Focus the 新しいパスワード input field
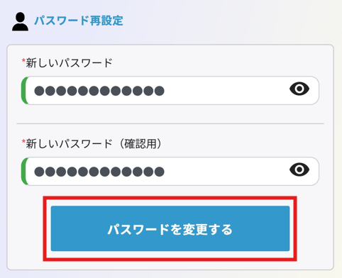342x278 pixels. click(170, 90)
